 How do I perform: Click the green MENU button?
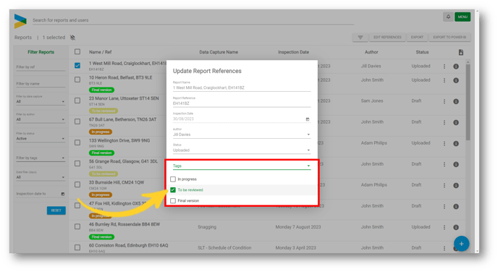coord(463,17)
